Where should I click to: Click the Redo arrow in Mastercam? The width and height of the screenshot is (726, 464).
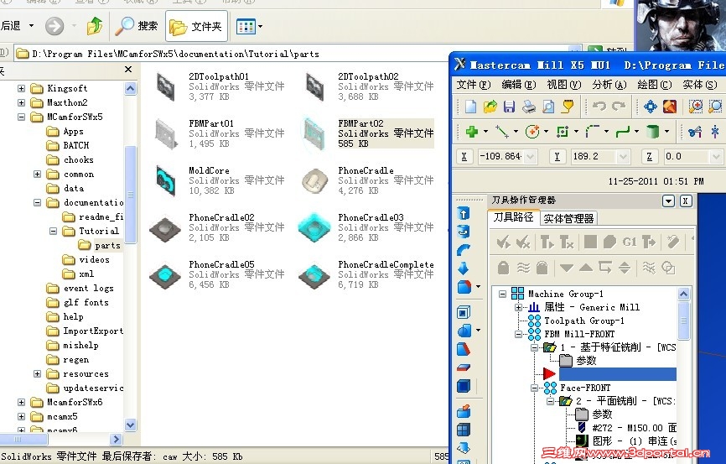click(619, 107)
